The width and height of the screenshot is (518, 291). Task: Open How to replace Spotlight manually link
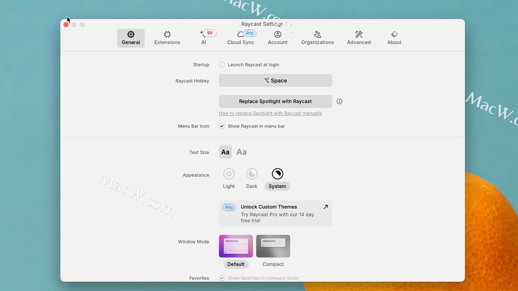click(271, 113)
